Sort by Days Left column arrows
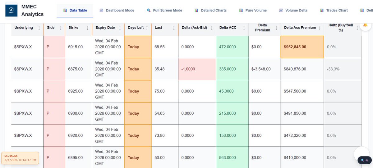Image resolution: width=373 pixels, height=168 pixels. [147, 28]
